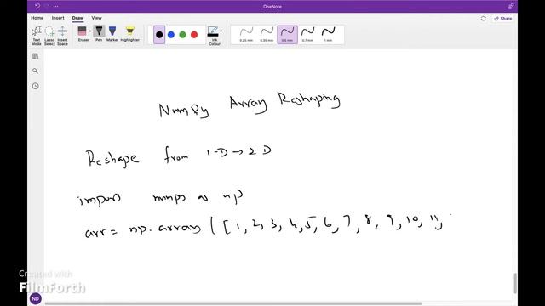Click the vertical scrollbar thumb

515,283
